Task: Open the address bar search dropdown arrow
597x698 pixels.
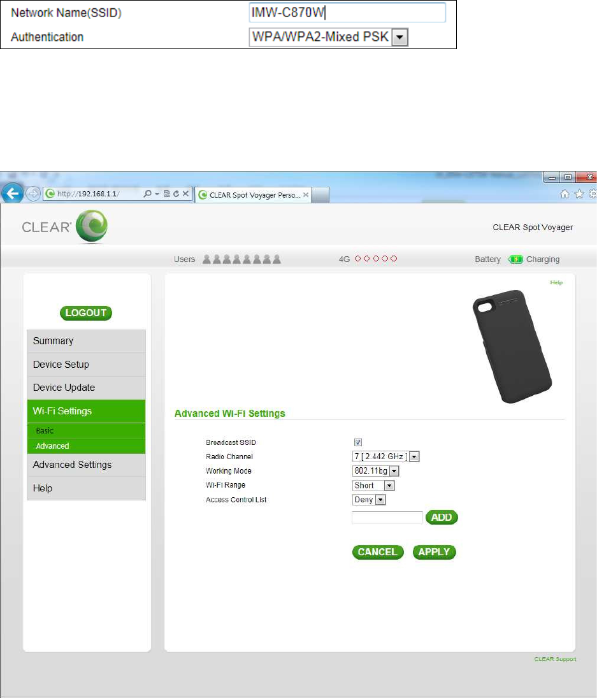Action: click(157, 194)
